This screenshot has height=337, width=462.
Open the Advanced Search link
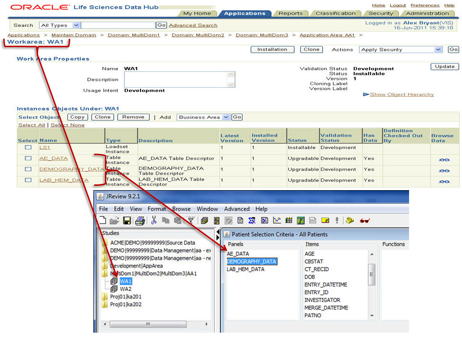coord(193,26)
